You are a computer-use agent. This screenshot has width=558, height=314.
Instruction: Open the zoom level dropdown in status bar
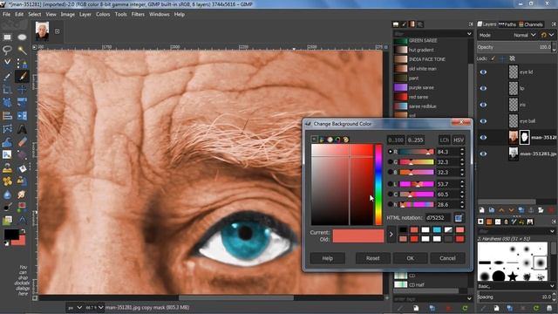pos(101,307)
